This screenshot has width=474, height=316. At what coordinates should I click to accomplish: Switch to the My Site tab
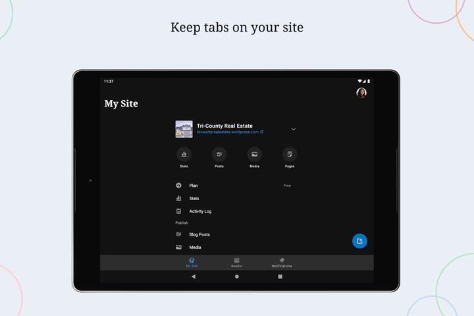(192, 262)
